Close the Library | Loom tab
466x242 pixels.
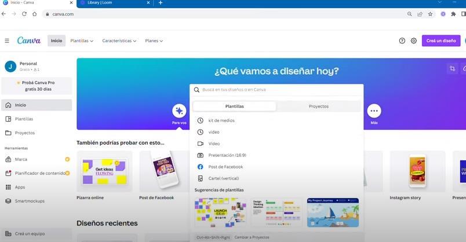(148, 3)
